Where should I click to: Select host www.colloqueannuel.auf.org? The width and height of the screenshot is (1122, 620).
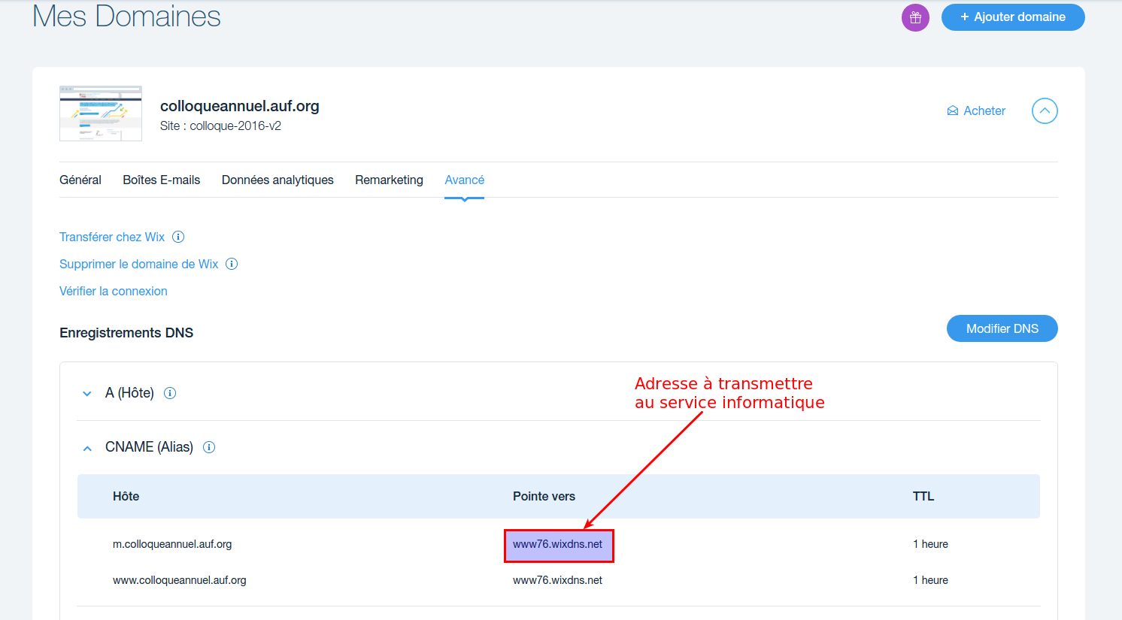(180, 580)
